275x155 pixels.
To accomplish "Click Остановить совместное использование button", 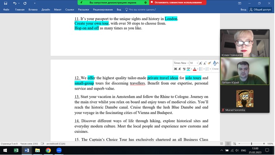I will click(x=178, y=3).
